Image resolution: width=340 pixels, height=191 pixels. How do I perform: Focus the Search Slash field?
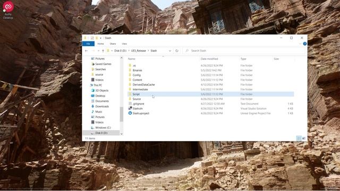(x=244, y=51)
